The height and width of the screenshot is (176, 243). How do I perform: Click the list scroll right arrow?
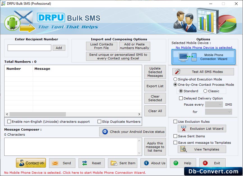click(x=139, y=114)
